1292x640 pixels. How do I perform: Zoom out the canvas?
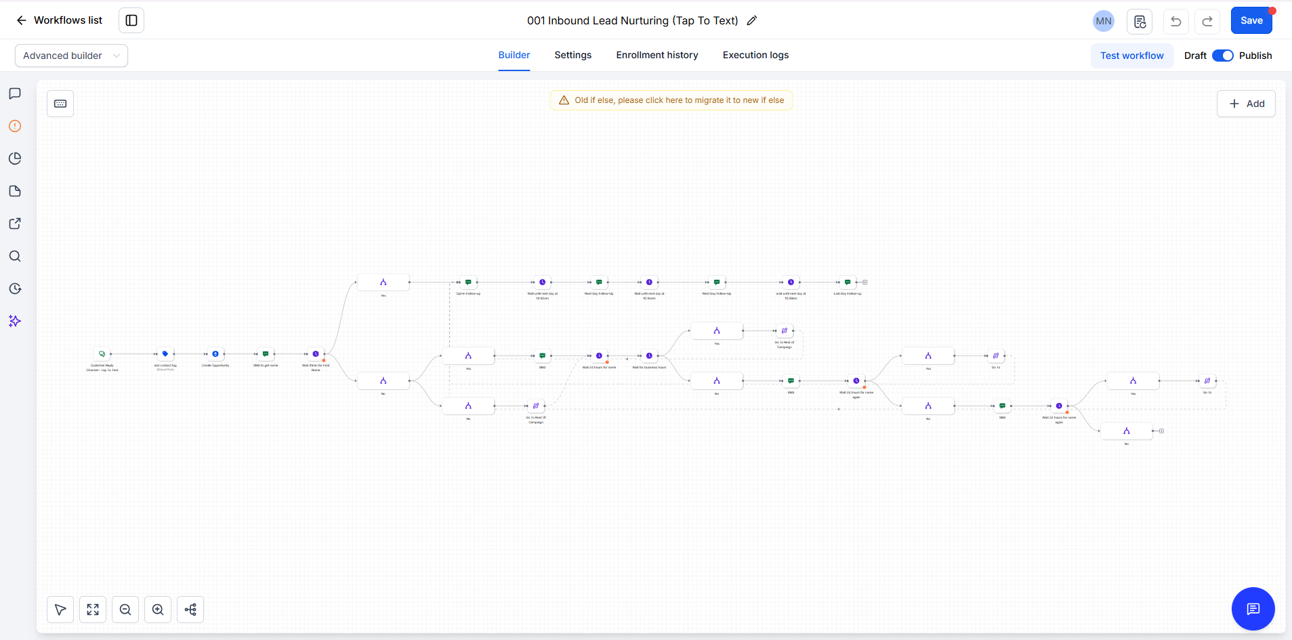point(125,610)
